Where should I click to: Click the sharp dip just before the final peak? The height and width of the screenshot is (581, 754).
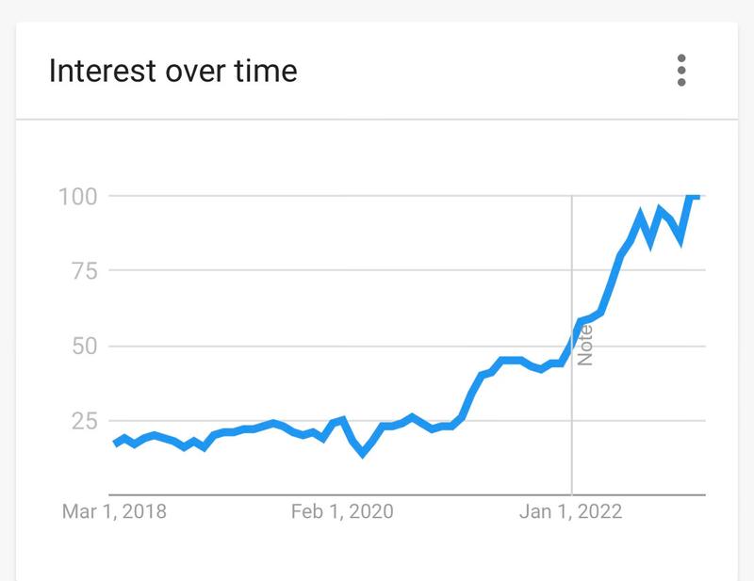click(x=680, y=241)
